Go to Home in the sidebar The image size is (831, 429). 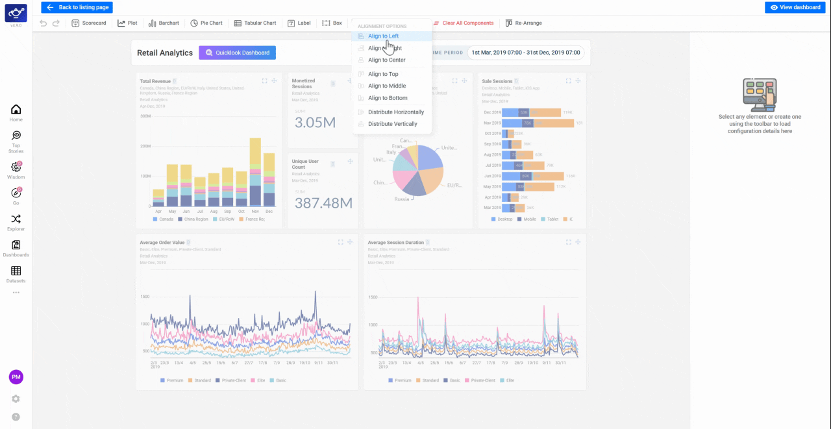click(16, 113)
